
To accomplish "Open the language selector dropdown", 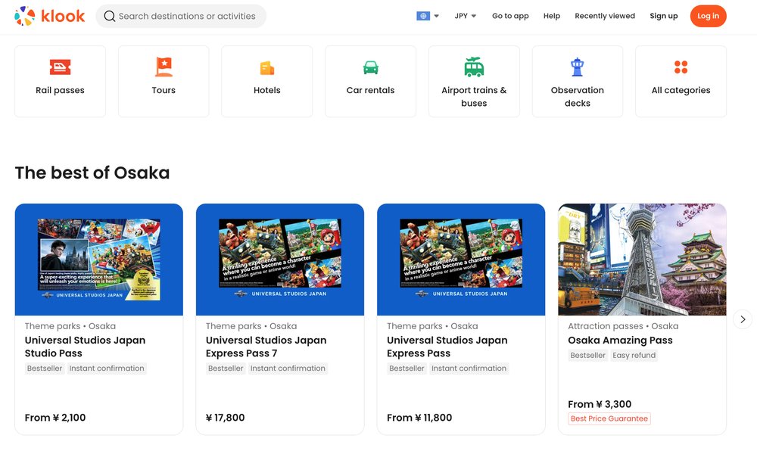I will [426, 15].
